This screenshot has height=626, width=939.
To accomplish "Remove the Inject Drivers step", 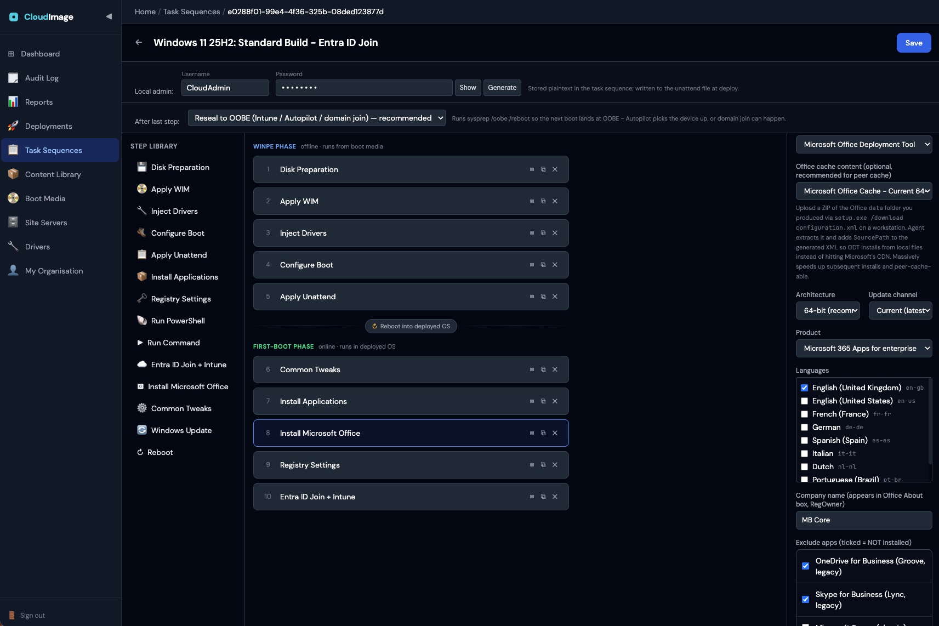I will click(555, 233).
